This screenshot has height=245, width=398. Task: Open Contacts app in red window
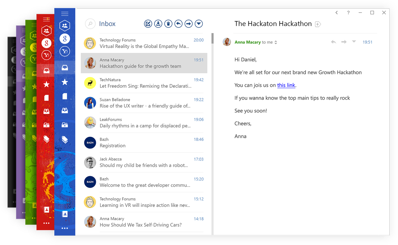46,210
